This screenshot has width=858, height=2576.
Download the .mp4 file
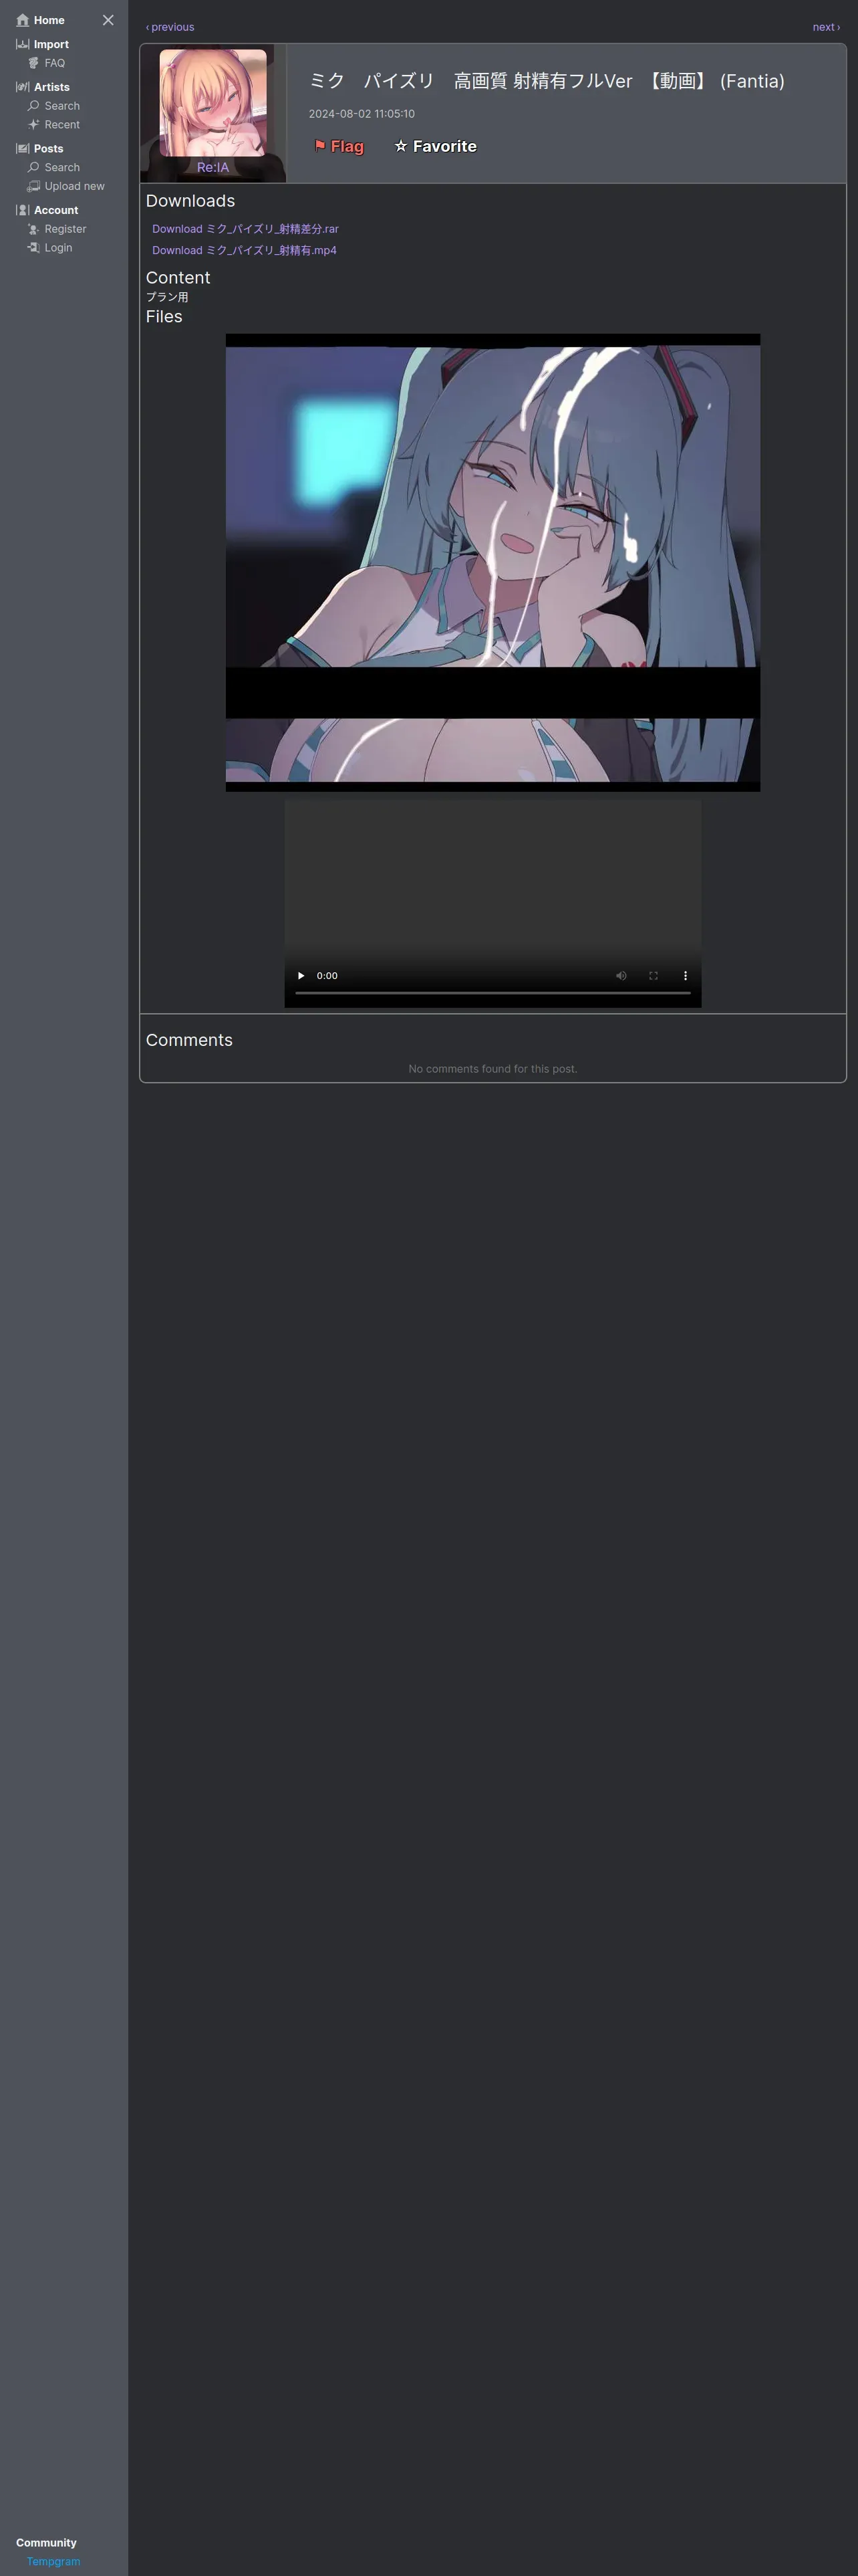pos(245,250)
